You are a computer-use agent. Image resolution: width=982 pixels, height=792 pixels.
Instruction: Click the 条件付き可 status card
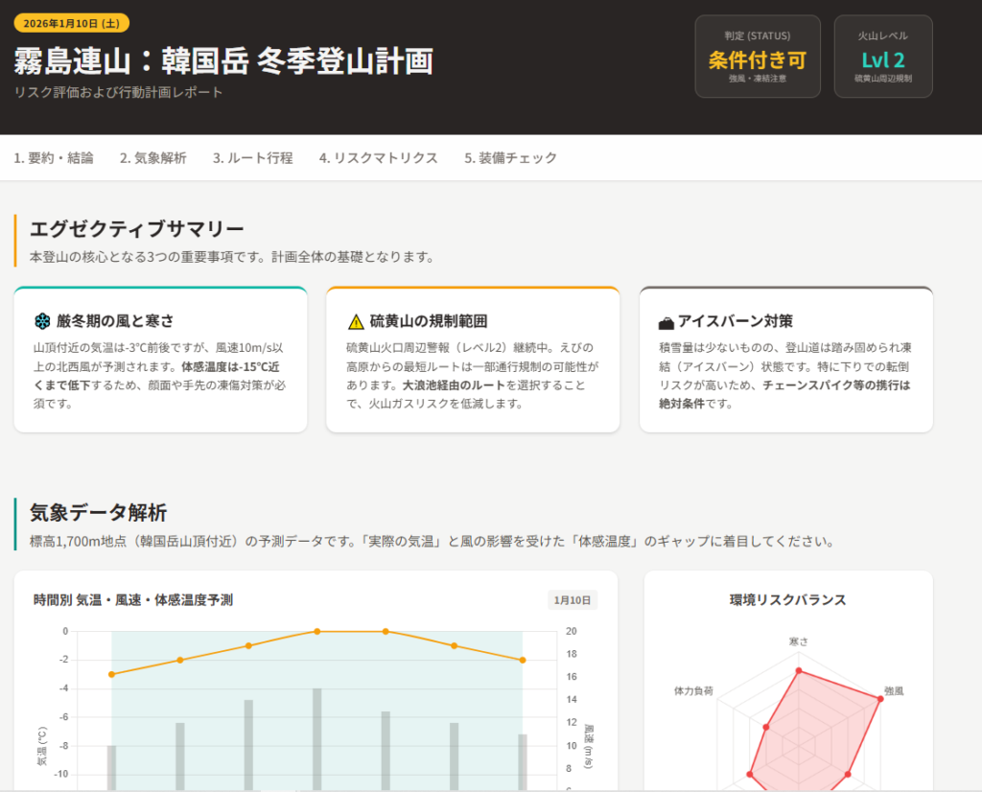coord(758,57)
